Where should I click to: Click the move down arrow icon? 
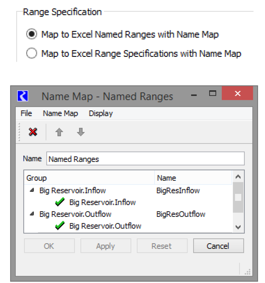click(81, 132)
